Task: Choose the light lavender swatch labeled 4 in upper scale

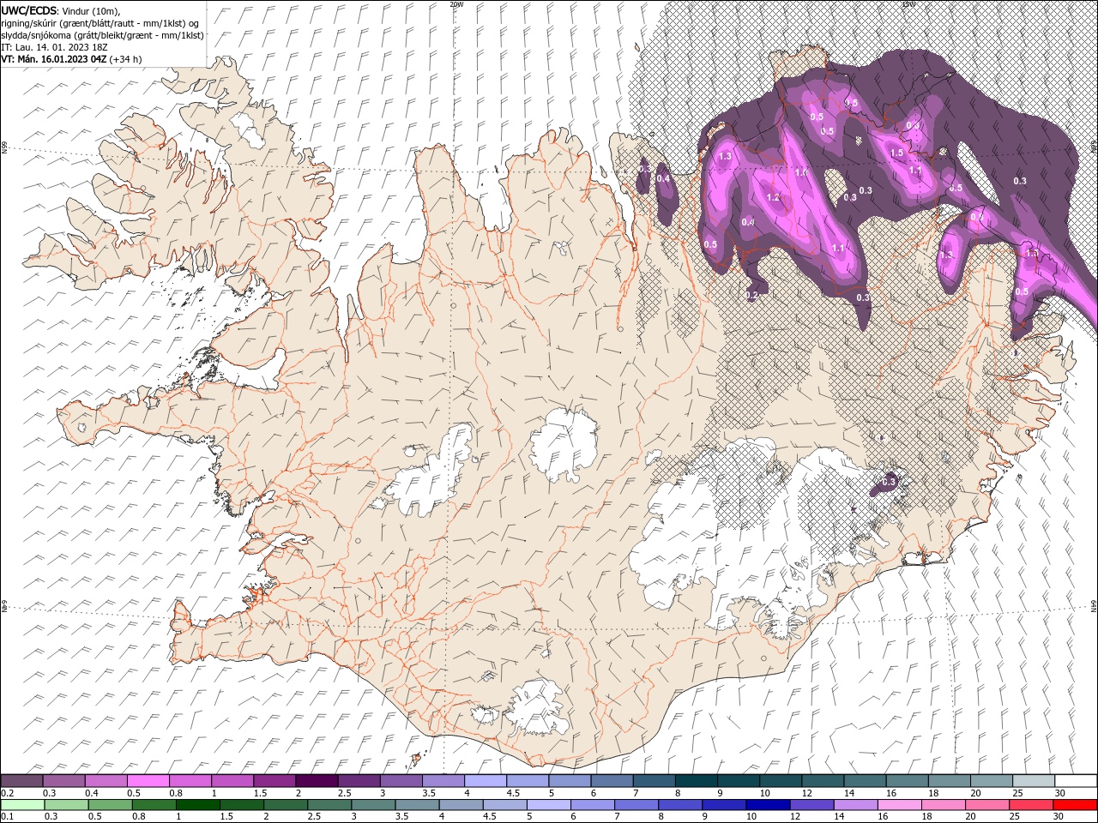Action: point(484,781)
